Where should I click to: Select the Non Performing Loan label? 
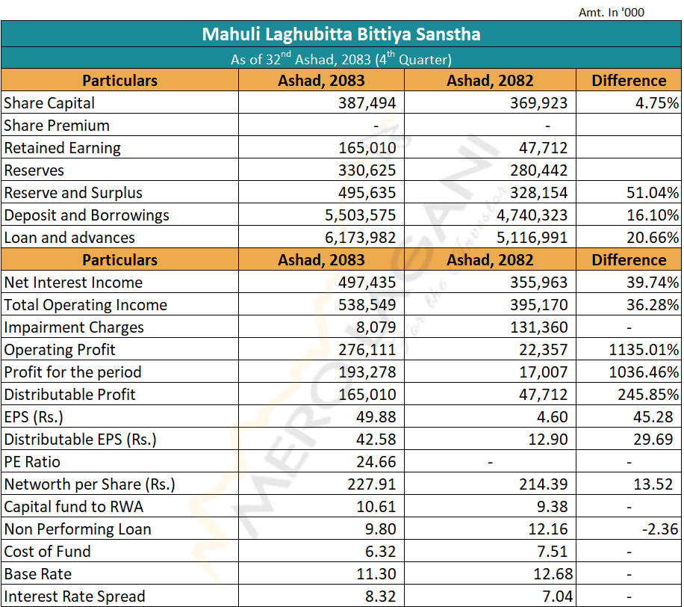(x=78, y=529)
